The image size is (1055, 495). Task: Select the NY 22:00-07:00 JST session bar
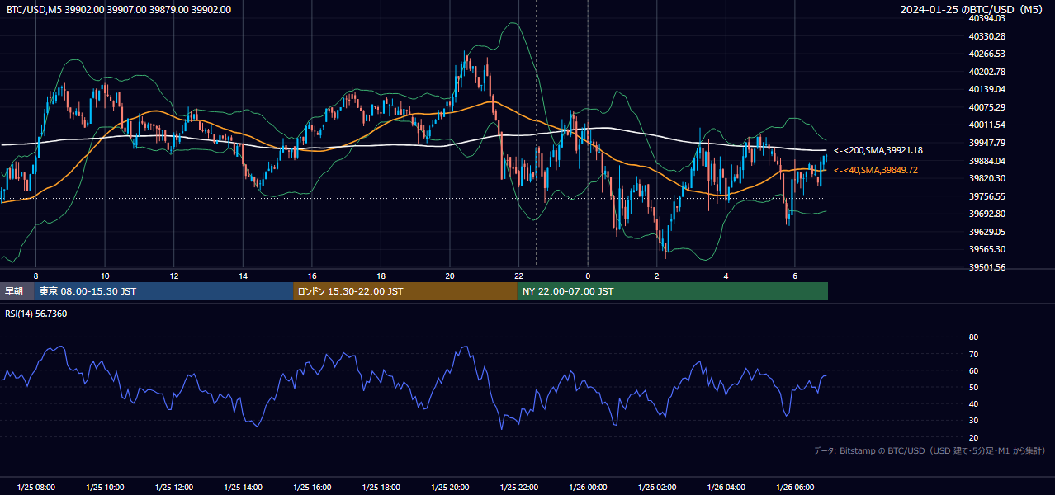coord(673,291)
